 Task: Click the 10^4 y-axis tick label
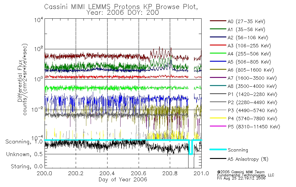point(39,20)
